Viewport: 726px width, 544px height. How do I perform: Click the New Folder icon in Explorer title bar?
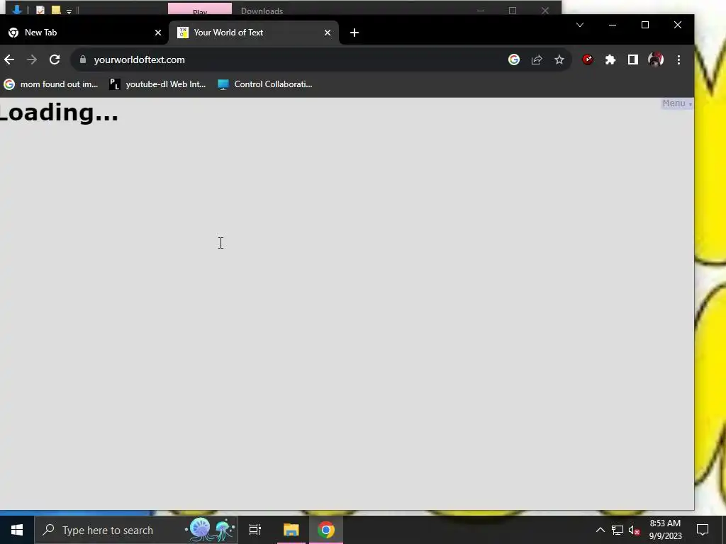click(56, 10)
